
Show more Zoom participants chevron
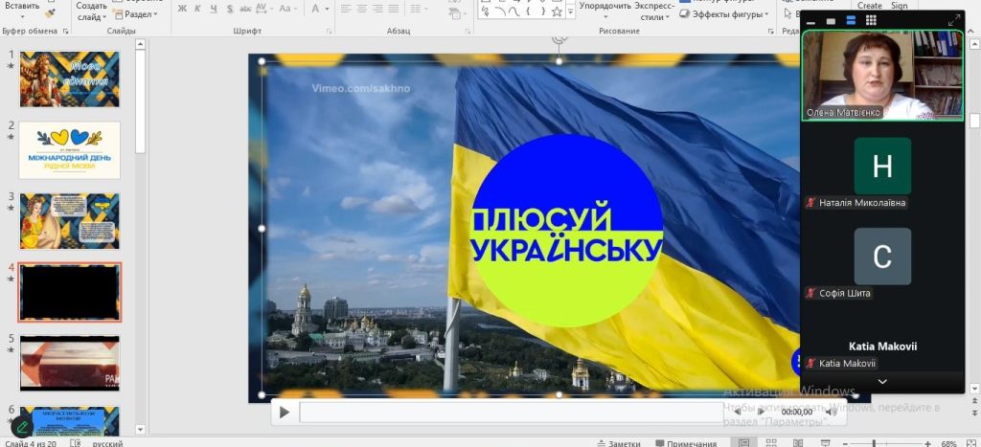point(882,381)
